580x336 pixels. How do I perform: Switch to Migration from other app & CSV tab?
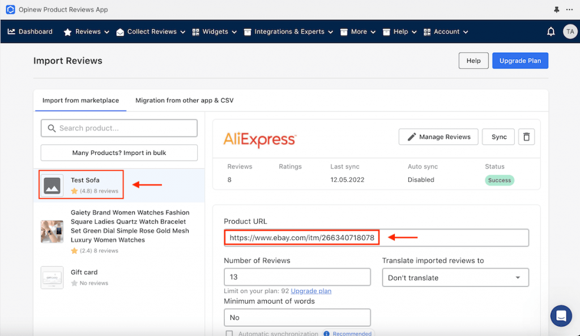click(184, 101)
